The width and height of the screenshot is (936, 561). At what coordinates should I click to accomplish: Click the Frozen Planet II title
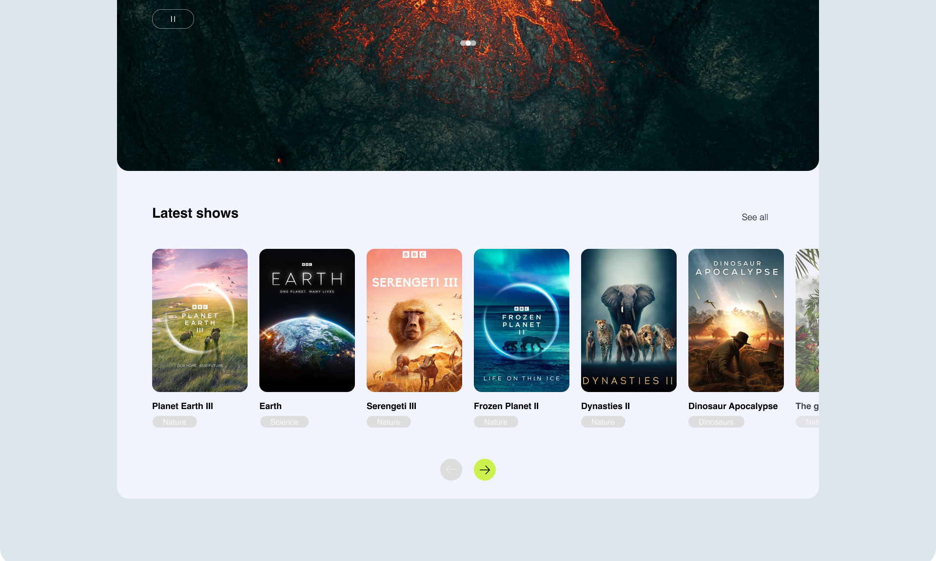[x=506, y=406]
